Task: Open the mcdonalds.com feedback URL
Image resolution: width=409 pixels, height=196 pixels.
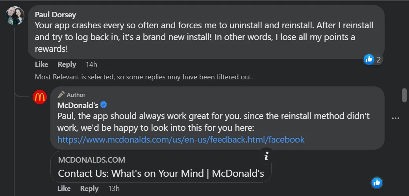Action: (181, 139)
